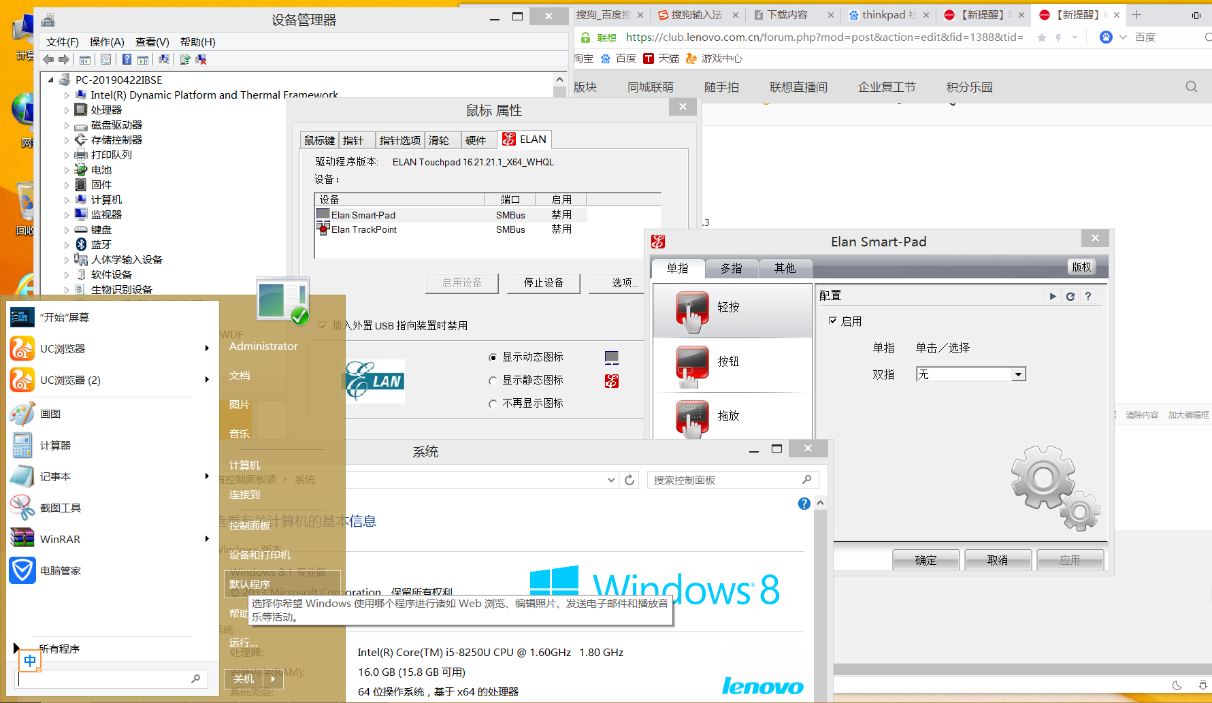The image size is (1212, 703).
Task: Select 不再显示图标 radio button
Action: (493, 404)
